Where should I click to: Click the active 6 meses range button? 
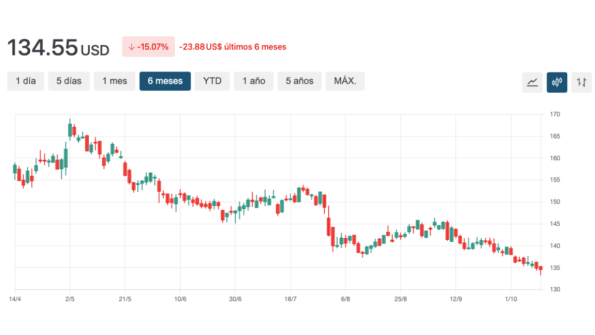pos(165,81)
